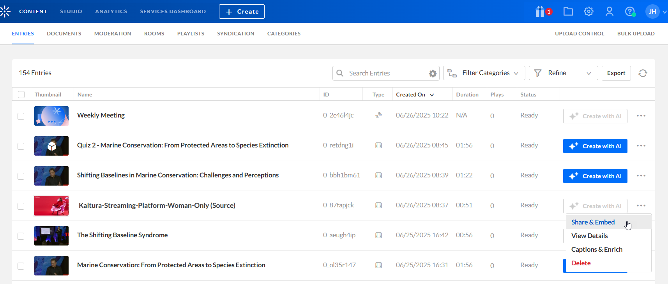
Task: Select the Weekly Meeting entry checkbox
Action: click(x=21, y=116)
